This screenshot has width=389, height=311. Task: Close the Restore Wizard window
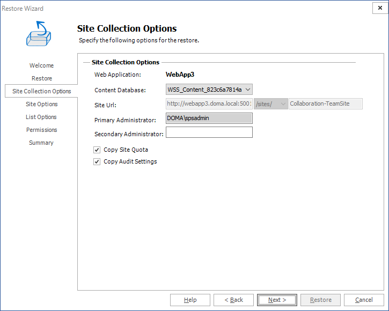[380, 8]
